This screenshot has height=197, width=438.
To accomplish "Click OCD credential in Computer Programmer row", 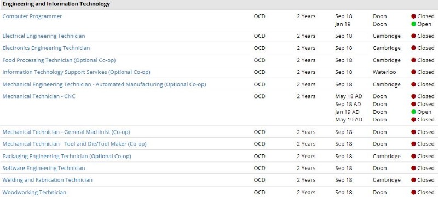I will tap(260, 16).
